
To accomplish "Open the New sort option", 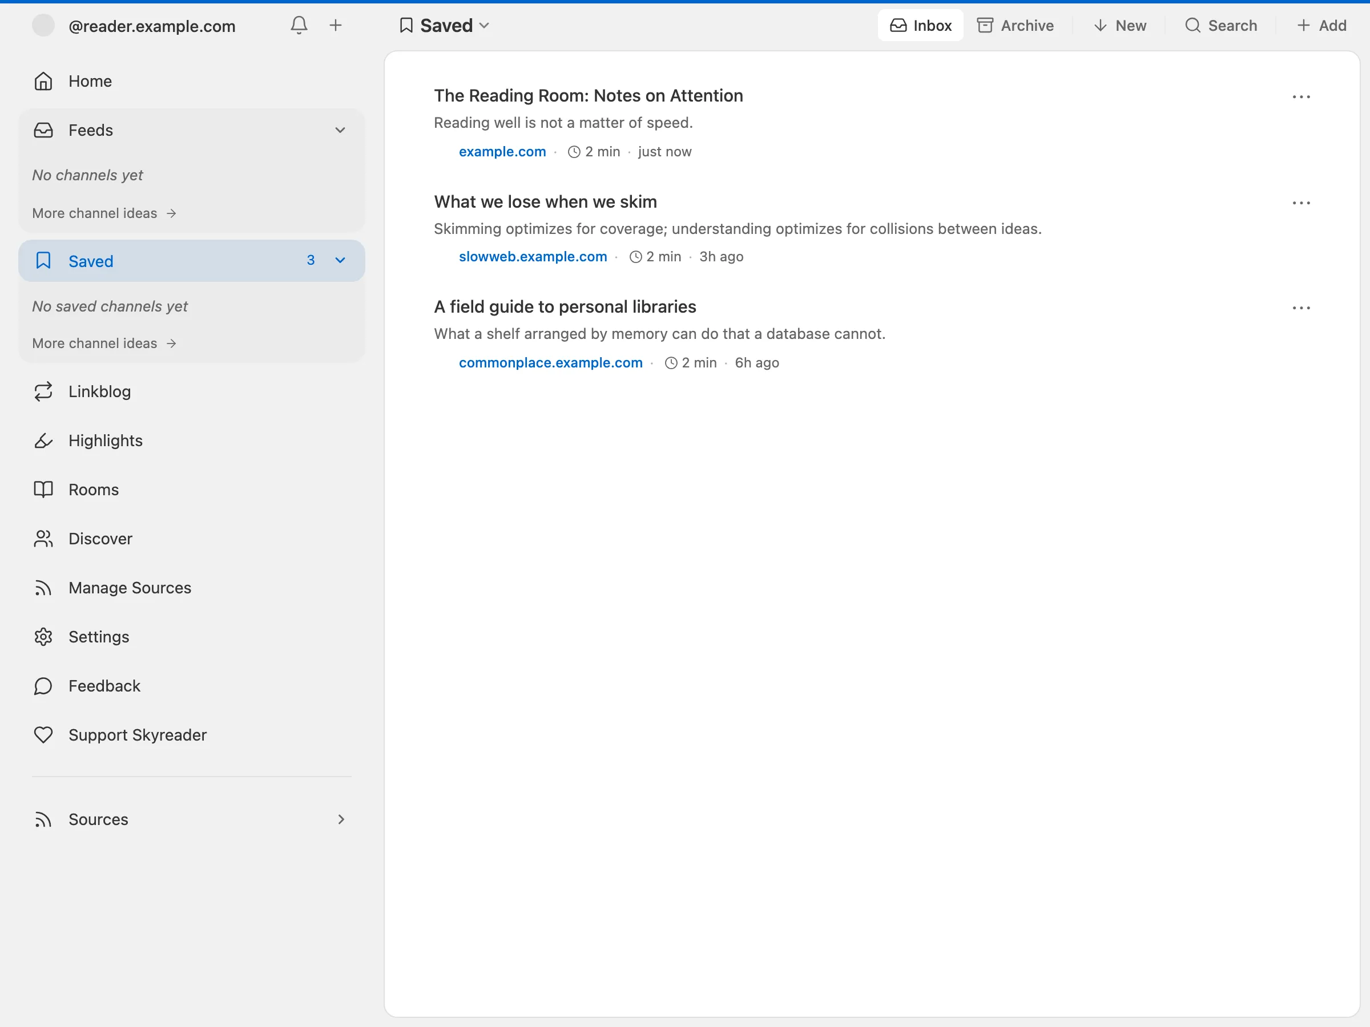I will (x=1120, y=25).
